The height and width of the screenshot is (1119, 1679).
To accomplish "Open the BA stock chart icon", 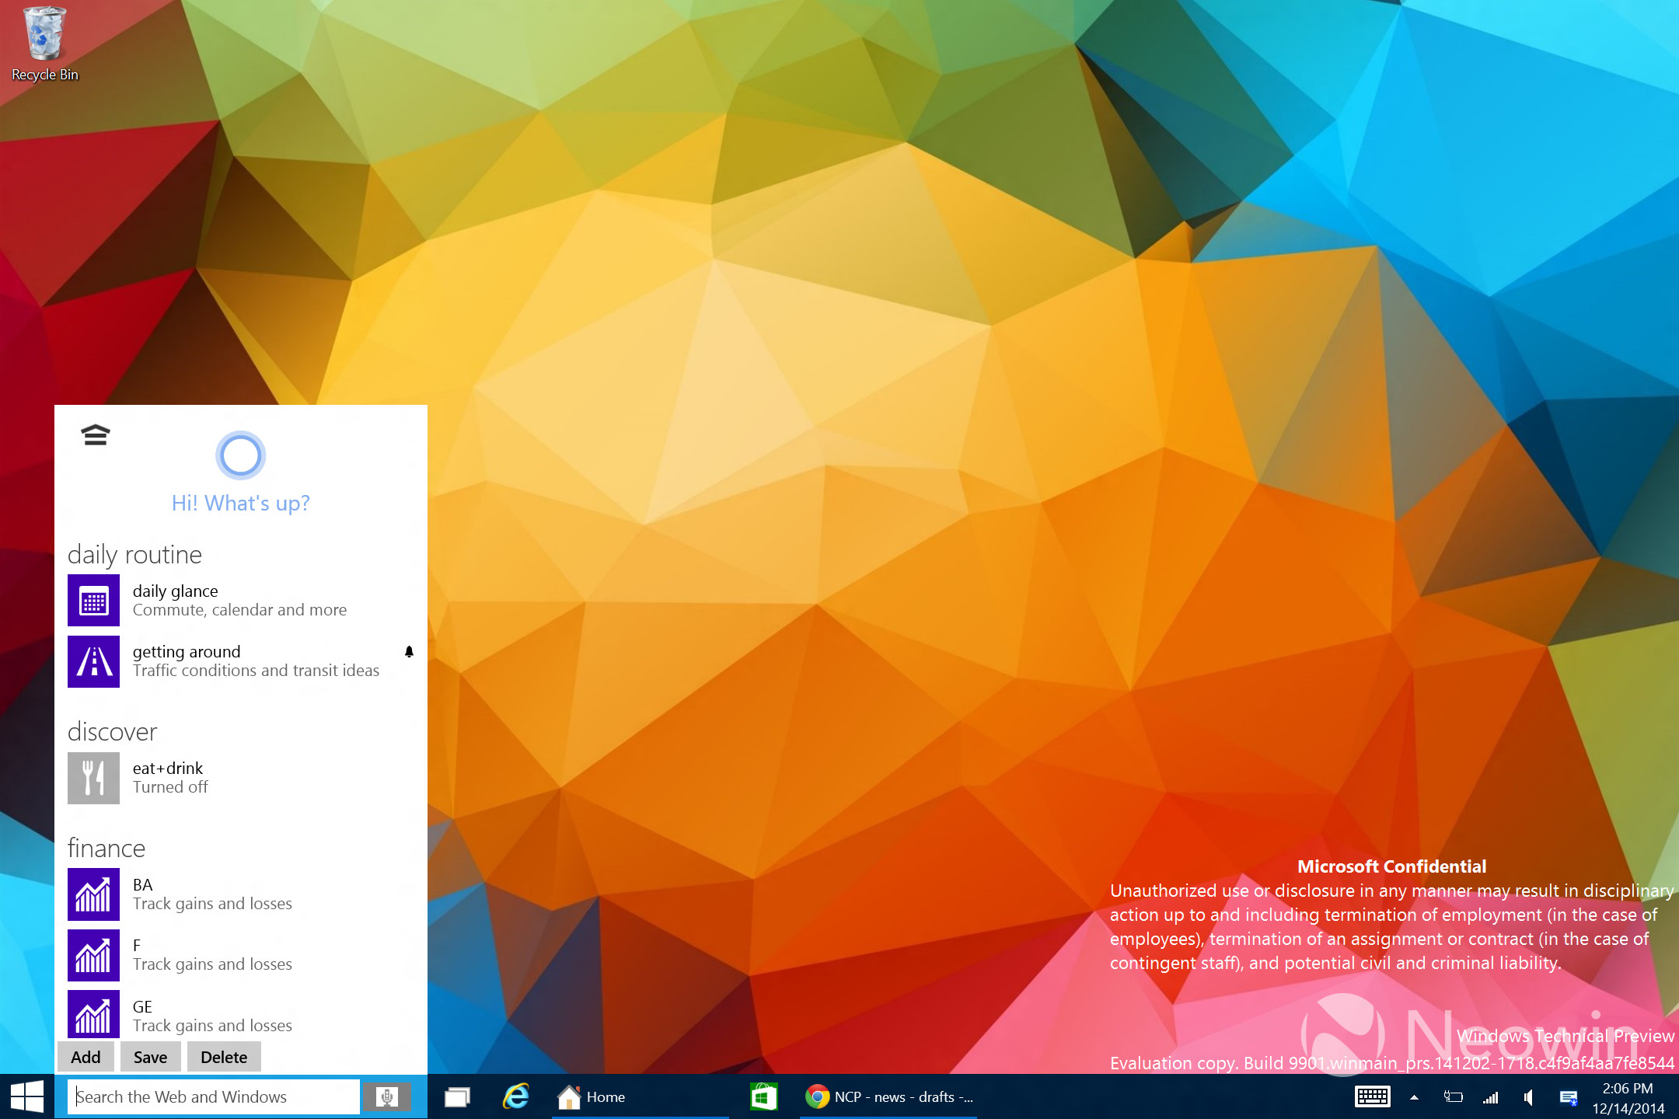I will point(93,894).
